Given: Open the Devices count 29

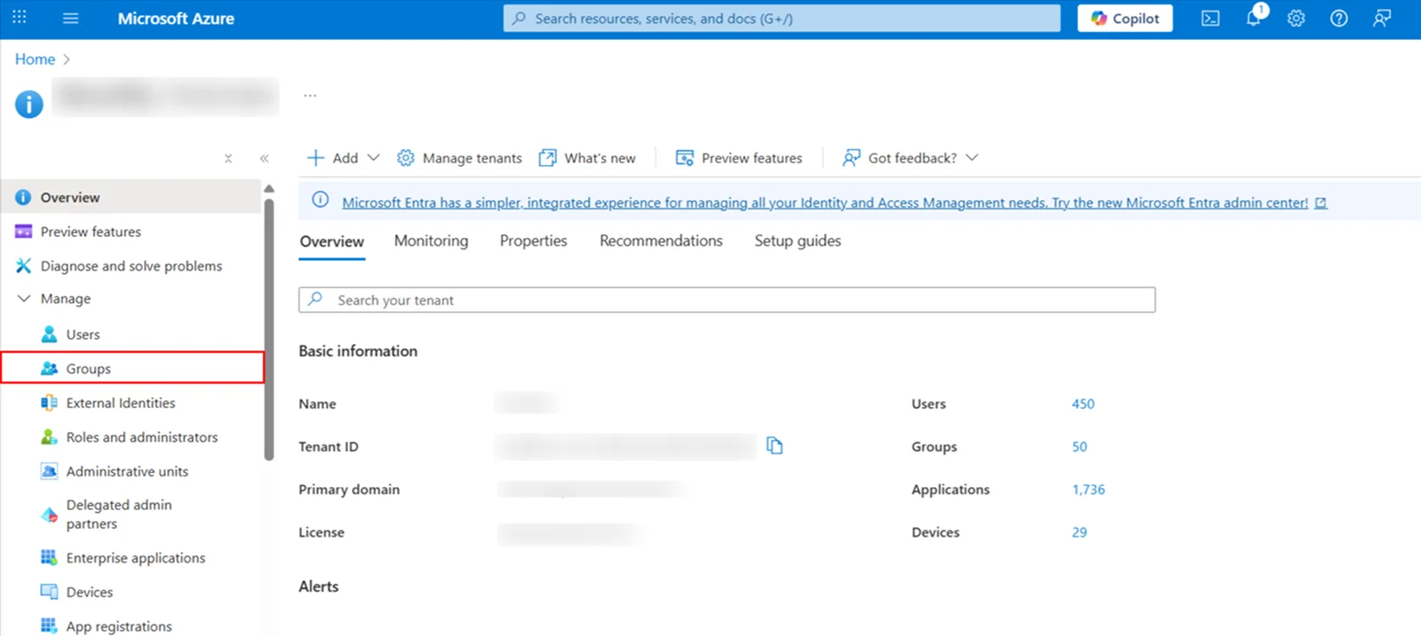Looking at the screenshot, I should (x=1079, y=532).
